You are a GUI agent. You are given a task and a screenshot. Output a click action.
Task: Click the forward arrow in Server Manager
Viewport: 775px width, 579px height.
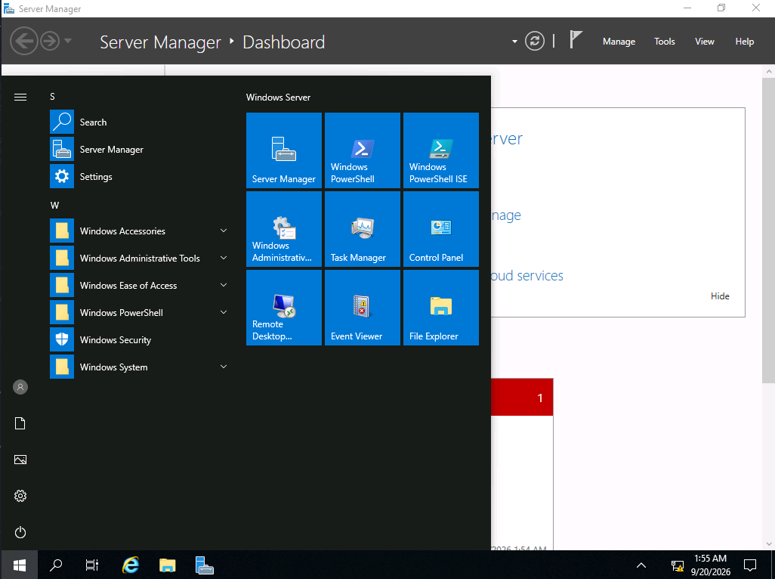click(50, 41)
